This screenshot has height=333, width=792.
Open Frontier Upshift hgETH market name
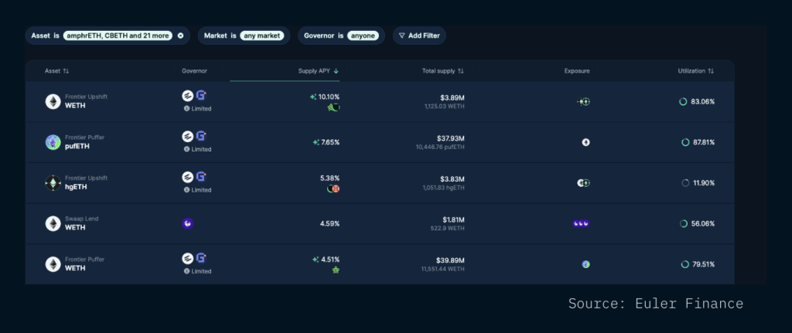pyautogui.click(x=86, y=183)
